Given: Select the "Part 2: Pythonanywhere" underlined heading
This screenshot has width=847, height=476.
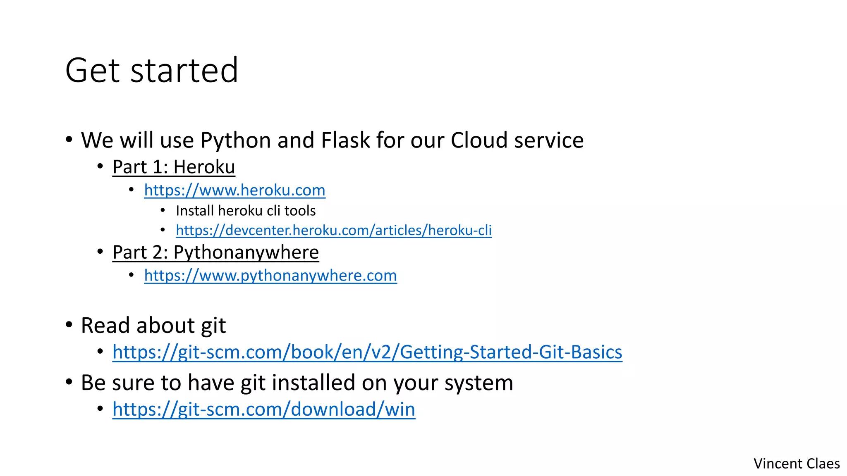Looking at the screenshot, I should click(215, 252).
